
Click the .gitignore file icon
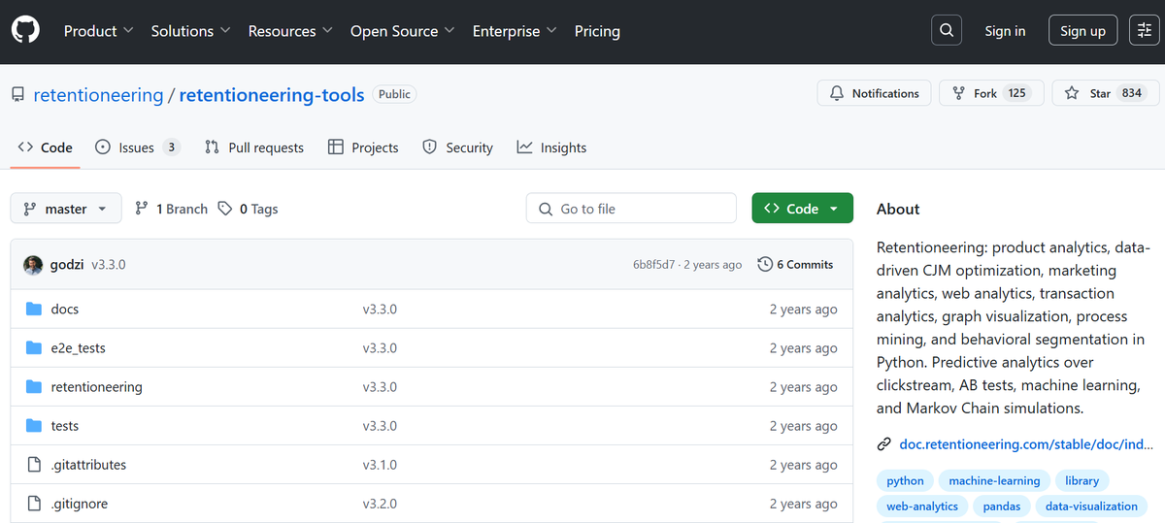click(34, 504)
